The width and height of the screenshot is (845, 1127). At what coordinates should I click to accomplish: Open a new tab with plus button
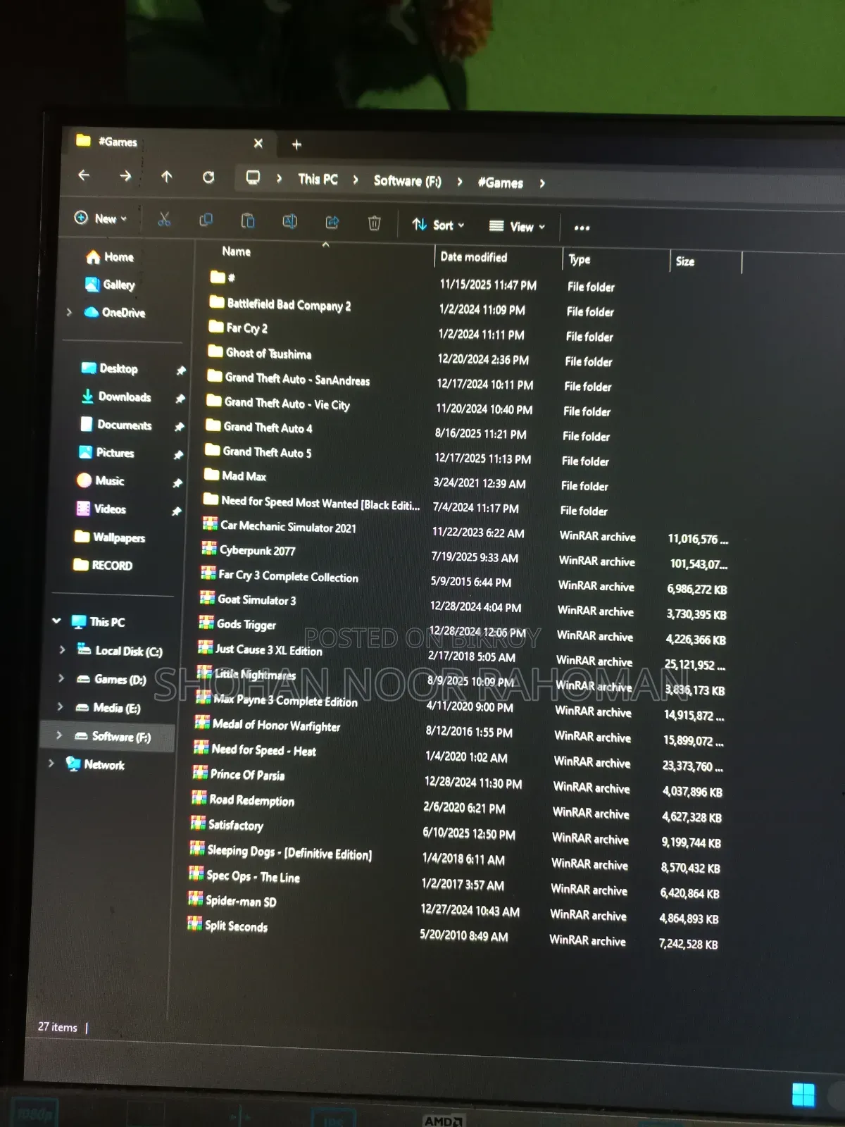(296, 144)
